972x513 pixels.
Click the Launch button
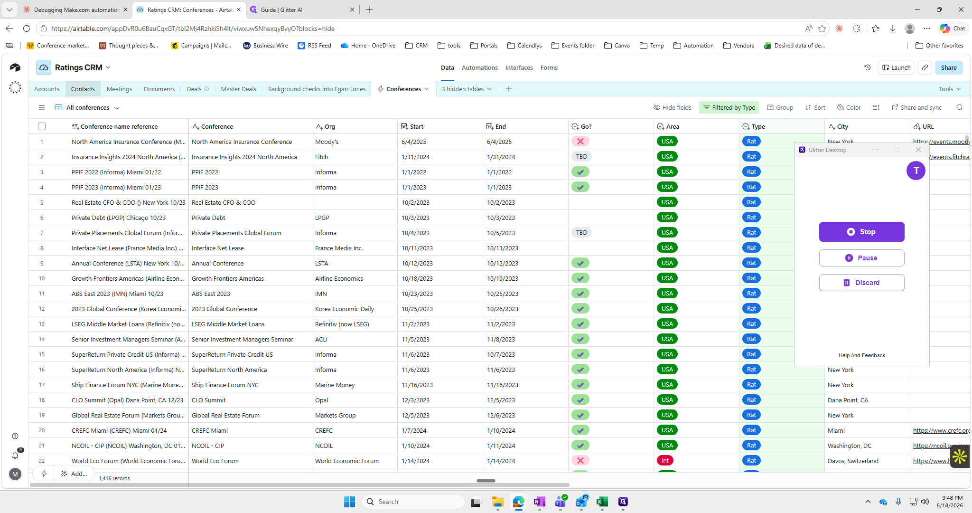coord(896,67)
